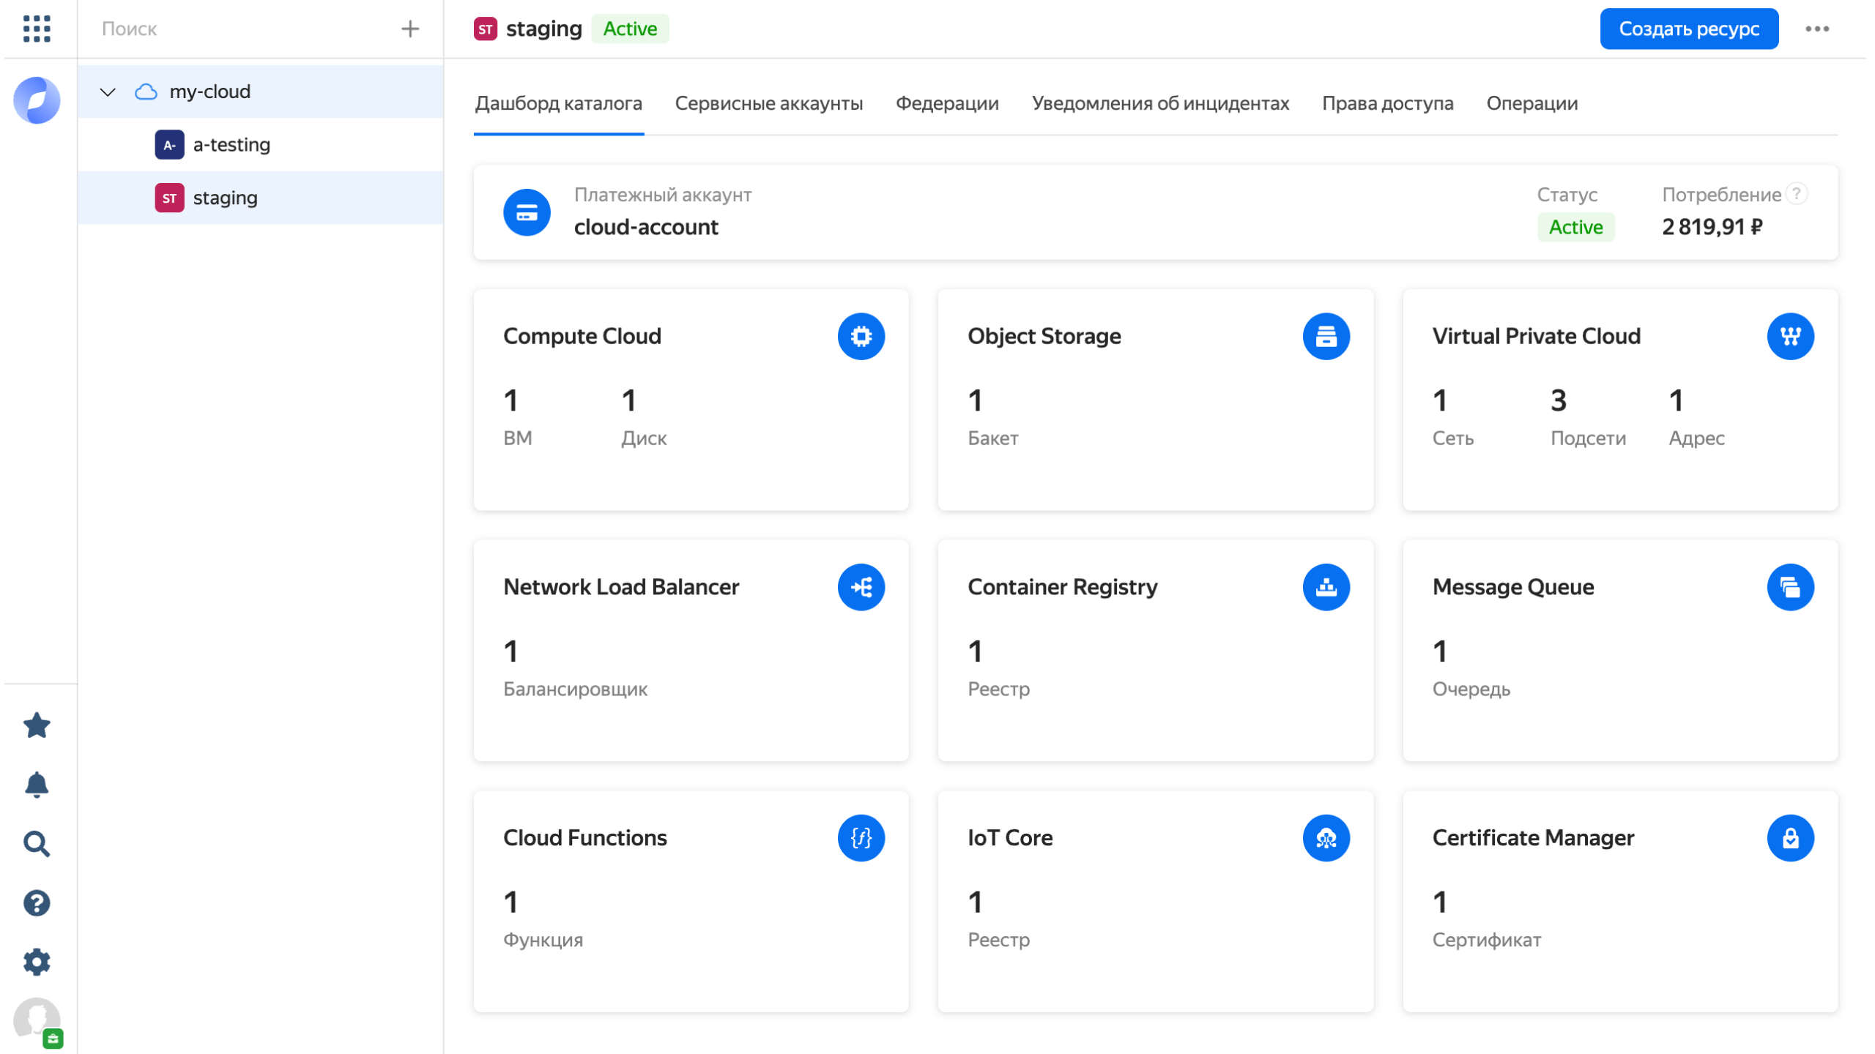Click the Compute Cloud service icon
The height and width of the screenshot is (1054, 1875).
pos(861,336)
